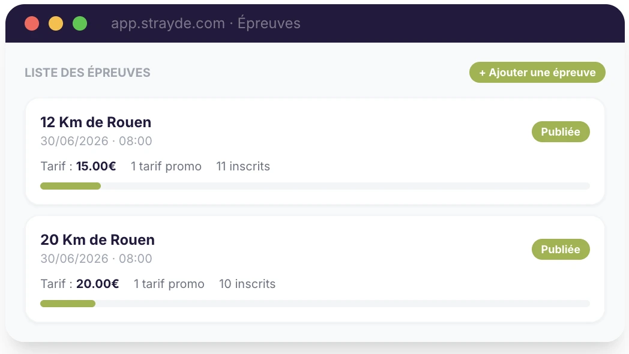Click the registration progress bar of 12 Km de Rouen
The height and width of the screenshot is (354, 629).
(314, 186)
